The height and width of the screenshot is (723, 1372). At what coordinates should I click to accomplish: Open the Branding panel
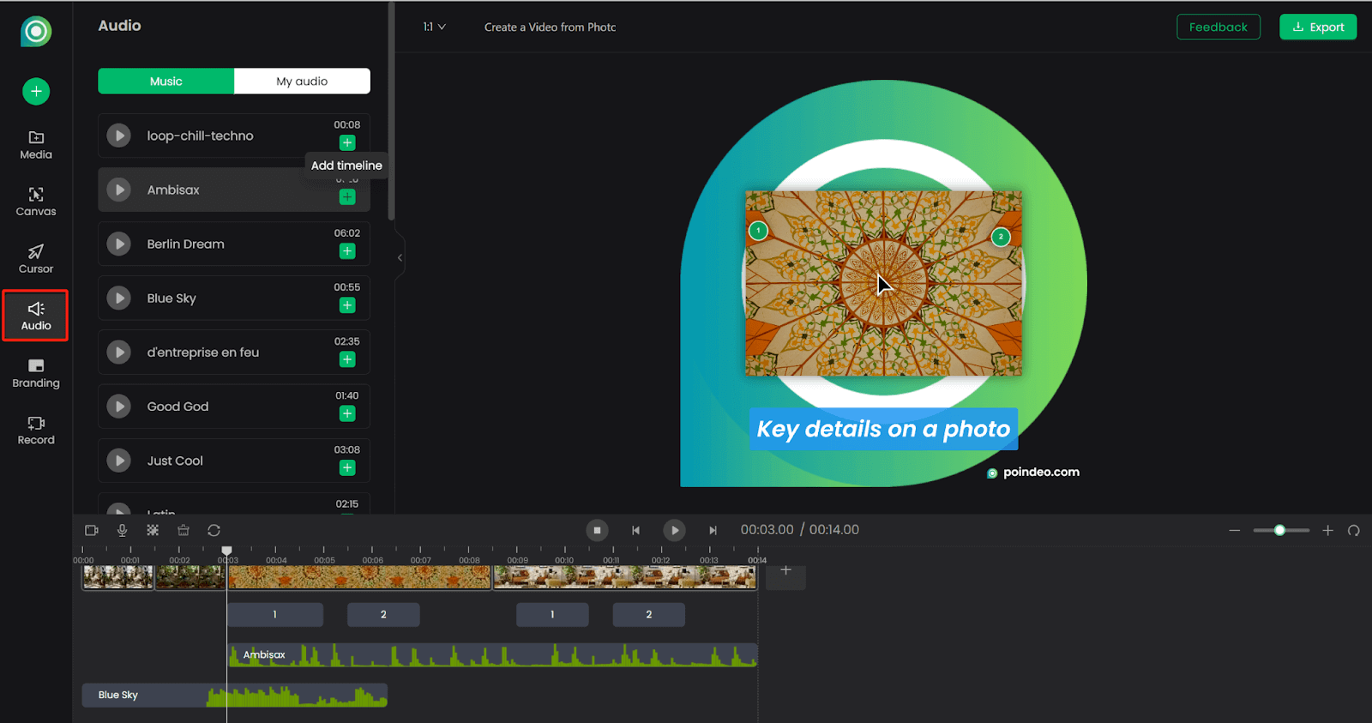36,373
